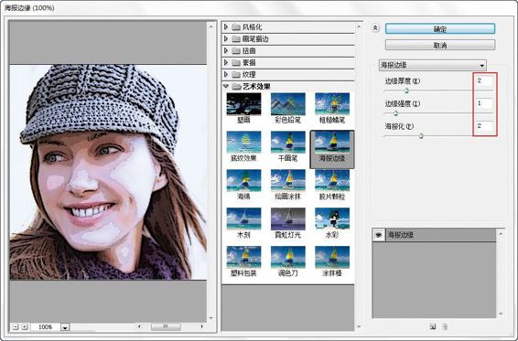Expand the 扭曲 filter folder
This screenshot has height=341, width=518.
pos(226,50)
